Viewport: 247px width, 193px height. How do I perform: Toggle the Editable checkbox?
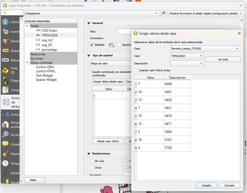tap(92, 45)
